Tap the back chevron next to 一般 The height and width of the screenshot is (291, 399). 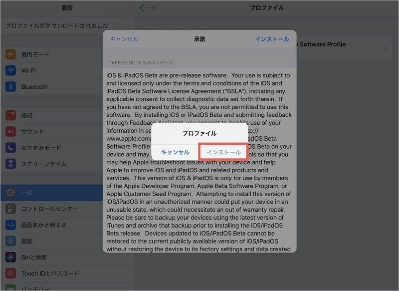[x=142, y=7]
